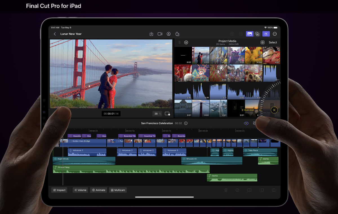Click the redo arrow icon

coord(241,34)
